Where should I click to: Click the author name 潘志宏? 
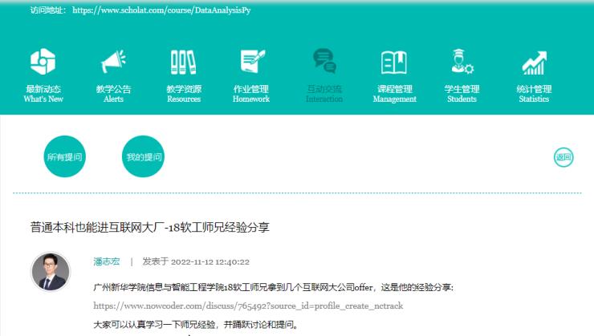tap(107, 261)
